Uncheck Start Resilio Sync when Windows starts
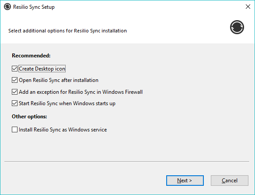 (14, 103)
